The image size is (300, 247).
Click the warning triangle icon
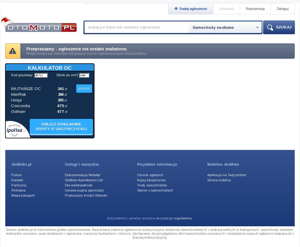[x=13, y=51]
